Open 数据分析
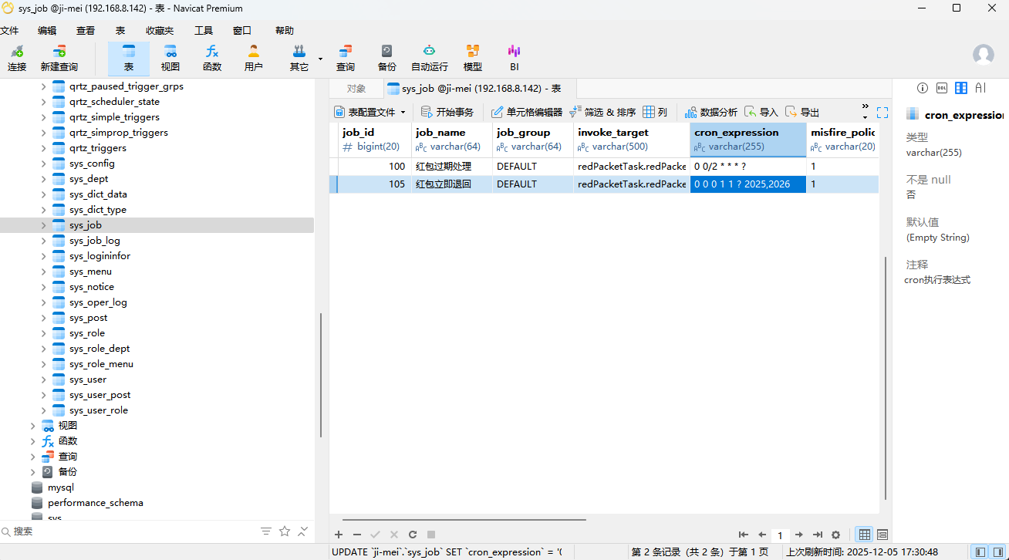1009x560 pixels. click(x=711, y=112)
